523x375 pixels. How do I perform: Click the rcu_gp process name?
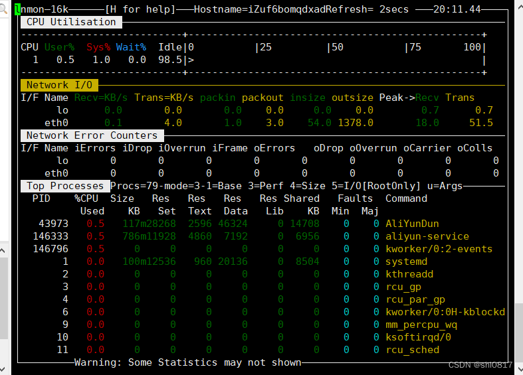tap(403, 287)
